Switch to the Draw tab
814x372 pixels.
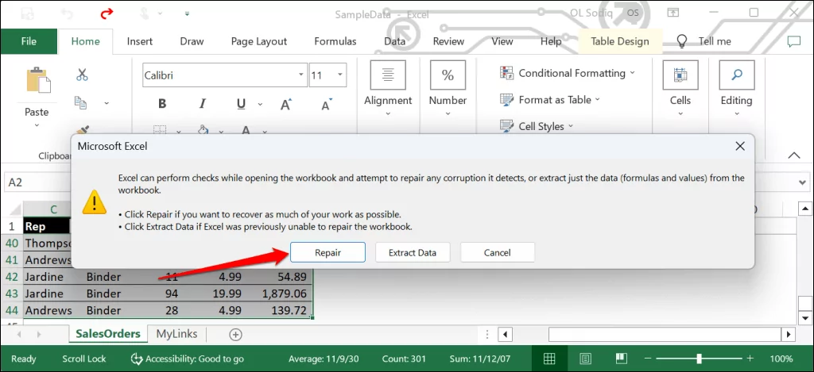(x=192, y=41)
